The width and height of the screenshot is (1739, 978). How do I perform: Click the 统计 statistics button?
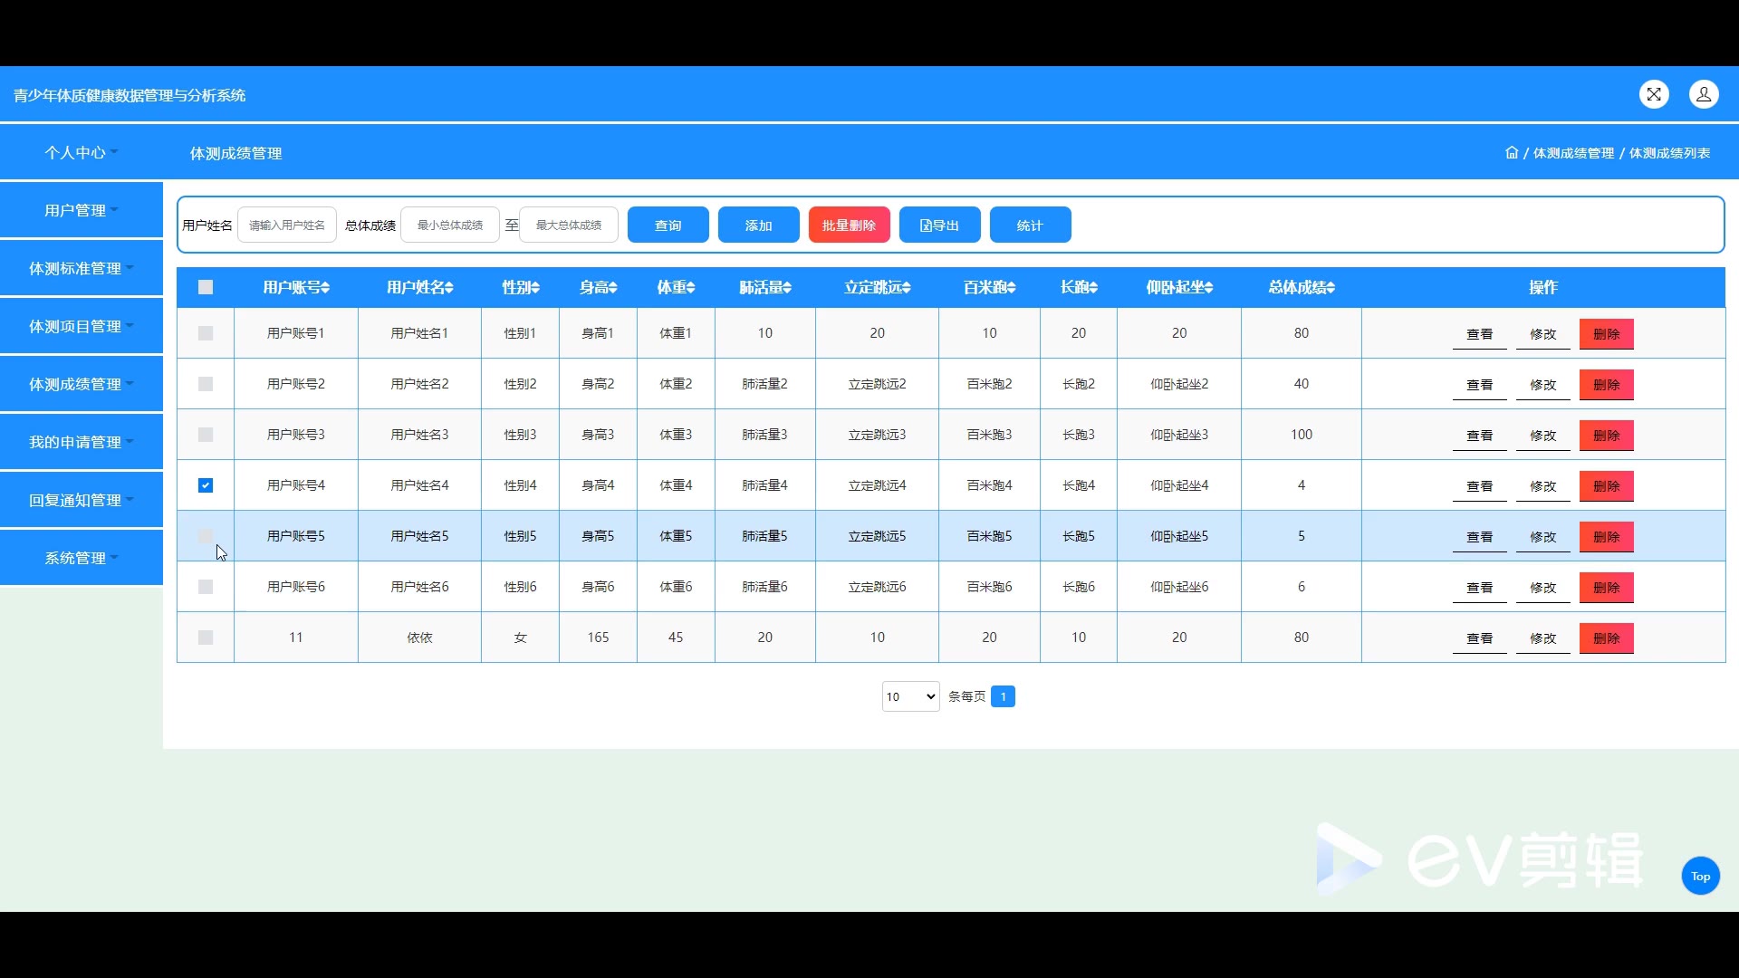(x=1030, y=225)
